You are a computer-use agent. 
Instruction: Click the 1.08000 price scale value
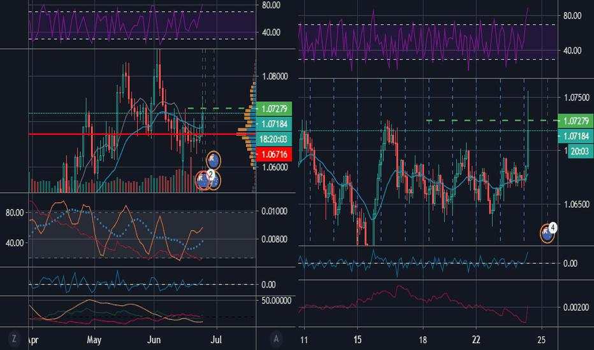[275, 77]
